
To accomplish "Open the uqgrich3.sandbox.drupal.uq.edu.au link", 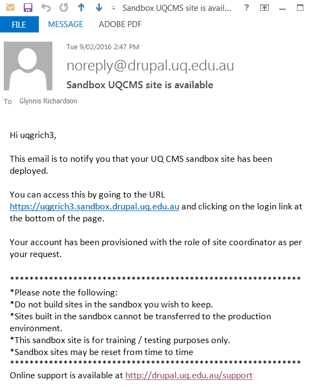I will [94, 207].
